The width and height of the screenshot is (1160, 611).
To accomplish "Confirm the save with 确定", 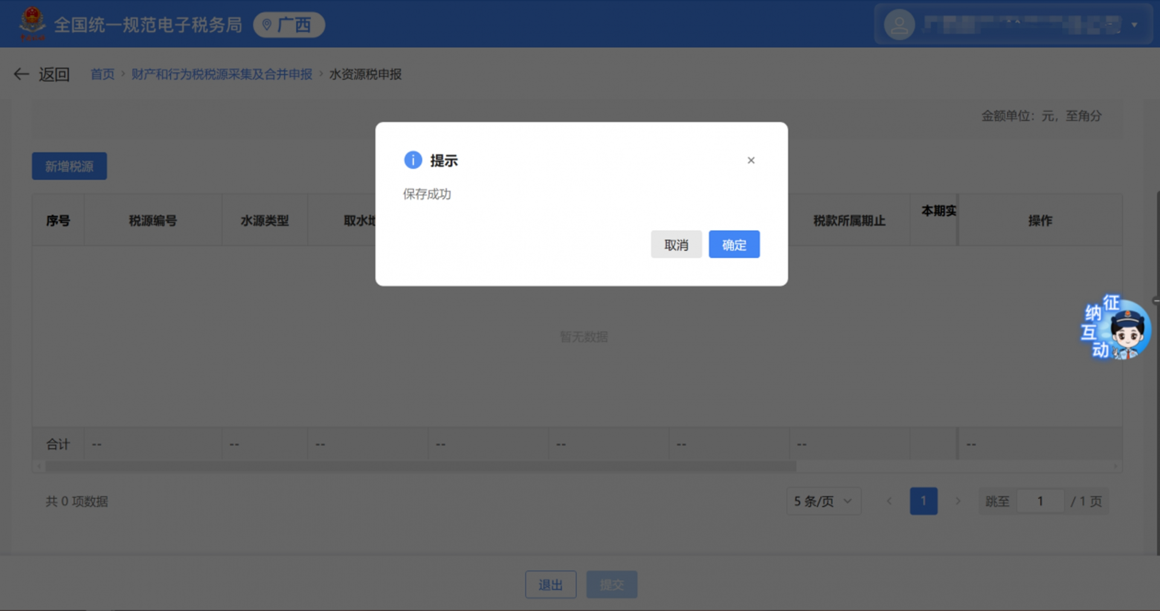I will point(734,244).
